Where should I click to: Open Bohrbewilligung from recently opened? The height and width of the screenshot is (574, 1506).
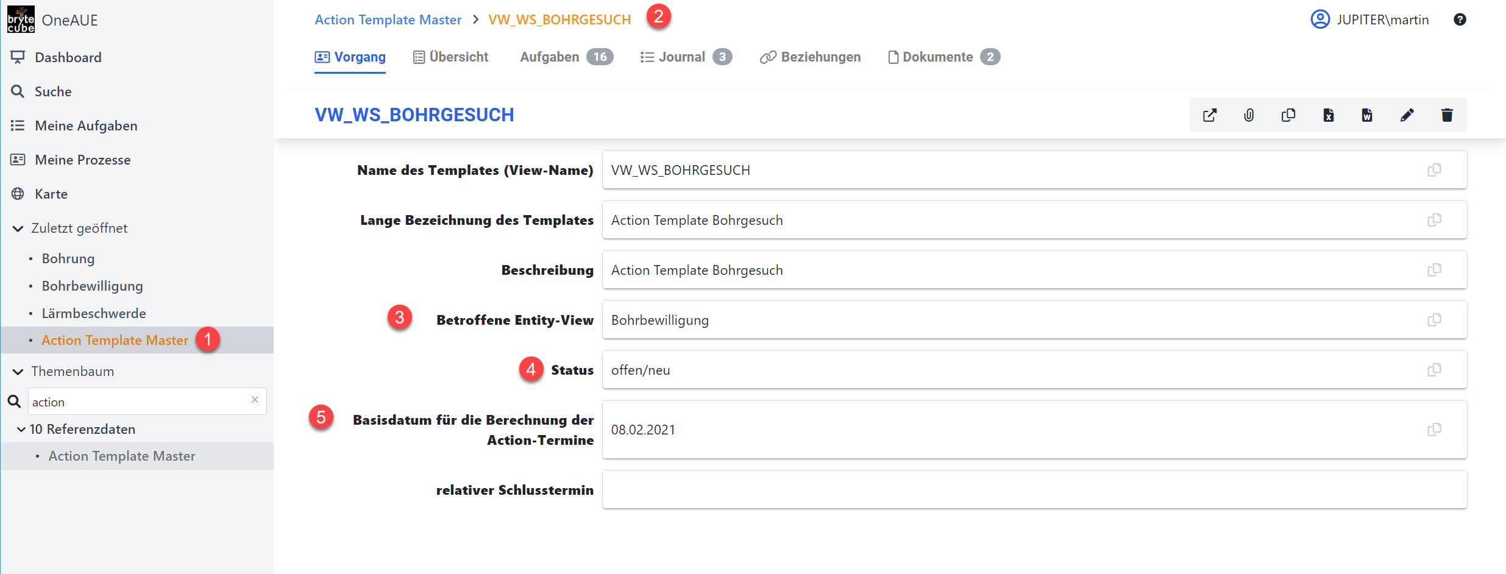pyautogui.click(x=92, y=286)
